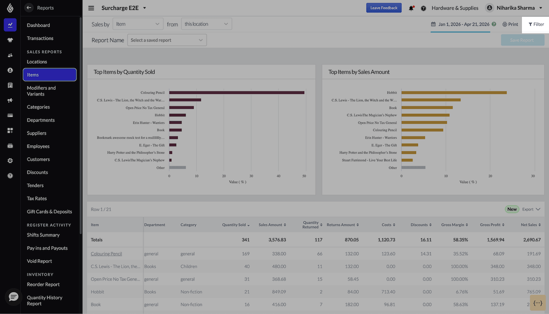This screenshot has width=549, height=314.
Task: Open the 'Select a saved report' dropdown
Action: (167, 40)
